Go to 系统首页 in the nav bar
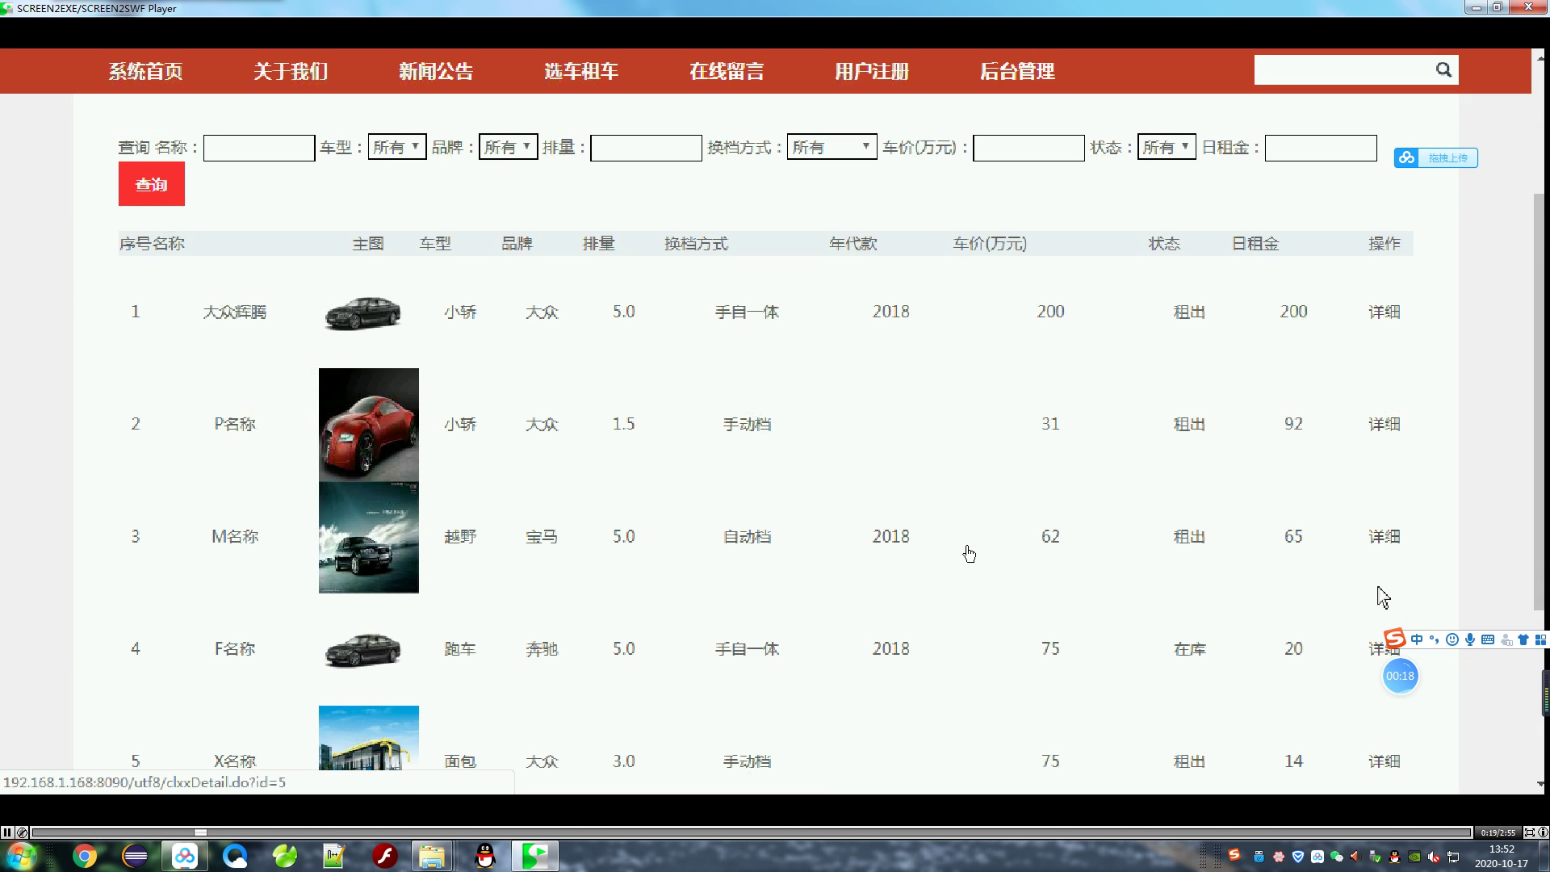 pos(145,71)
